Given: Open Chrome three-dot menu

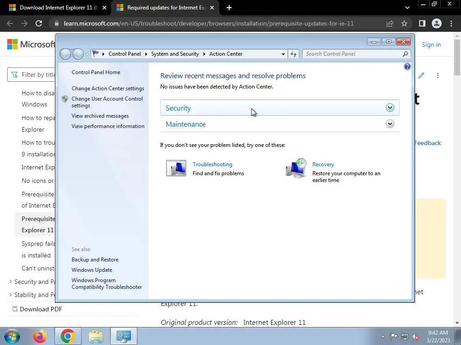Looking at the screenshot, I should 451,23.
